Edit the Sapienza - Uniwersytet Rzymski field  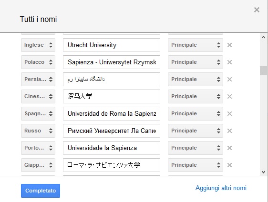tap(112, 62)
